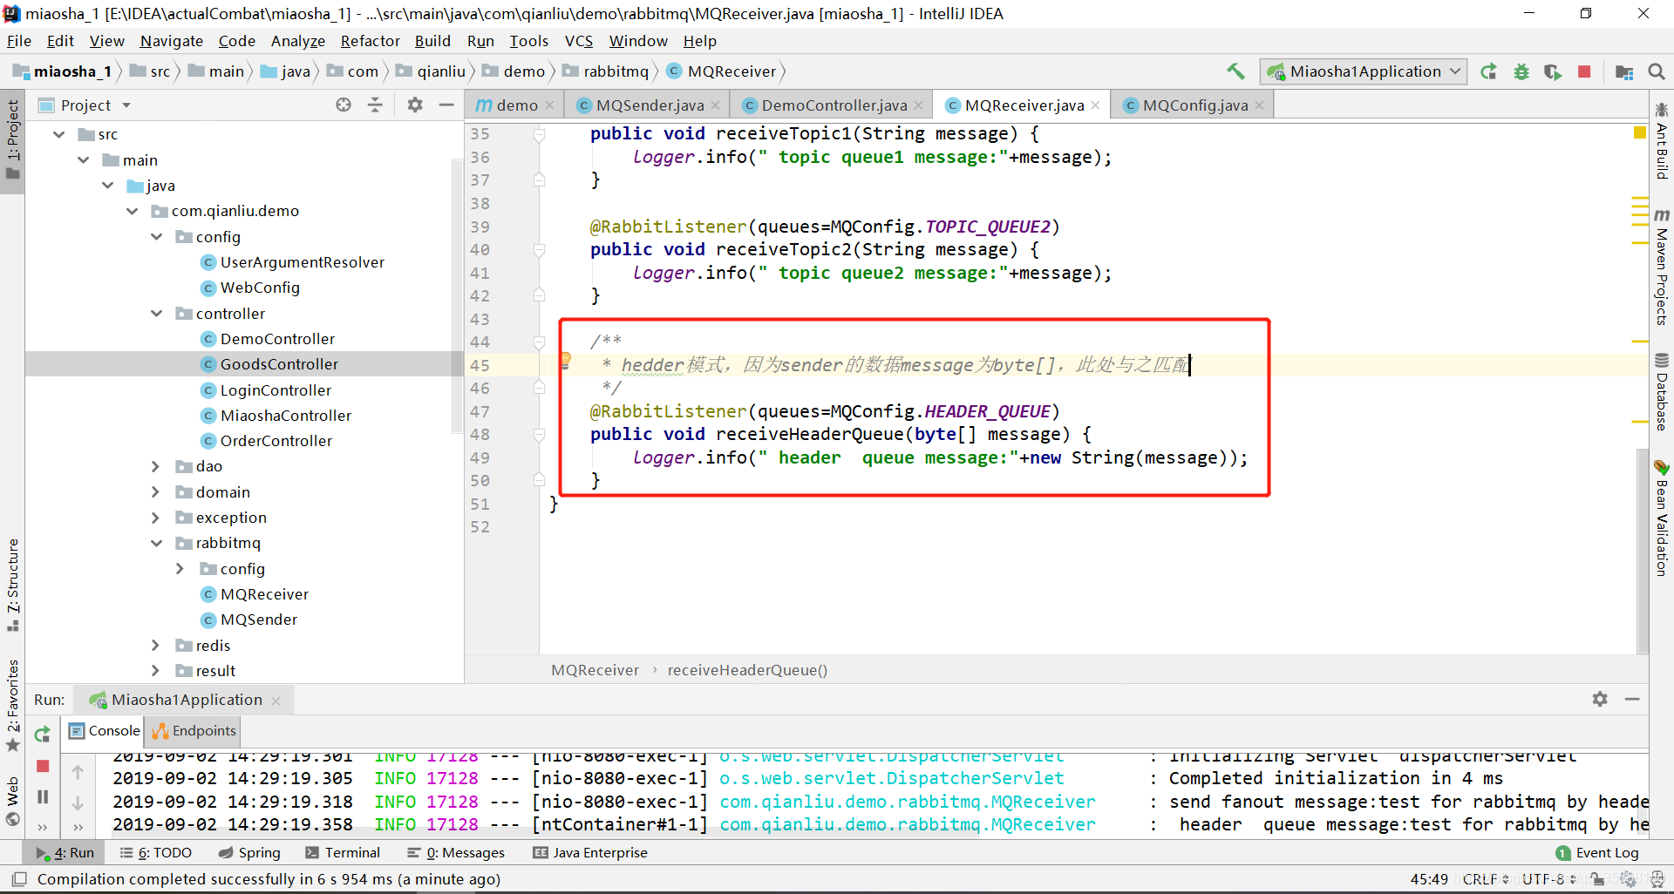The height and width of the screenshot is (894, 1674).
Task: Collapse the com.qianliu.demo package
Action: (133, 211)
